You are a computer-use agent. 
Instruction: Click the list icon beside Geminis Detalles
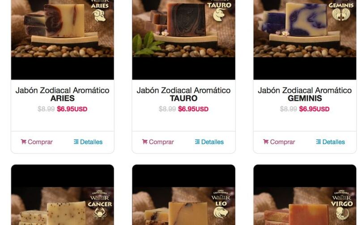(318, 142)
